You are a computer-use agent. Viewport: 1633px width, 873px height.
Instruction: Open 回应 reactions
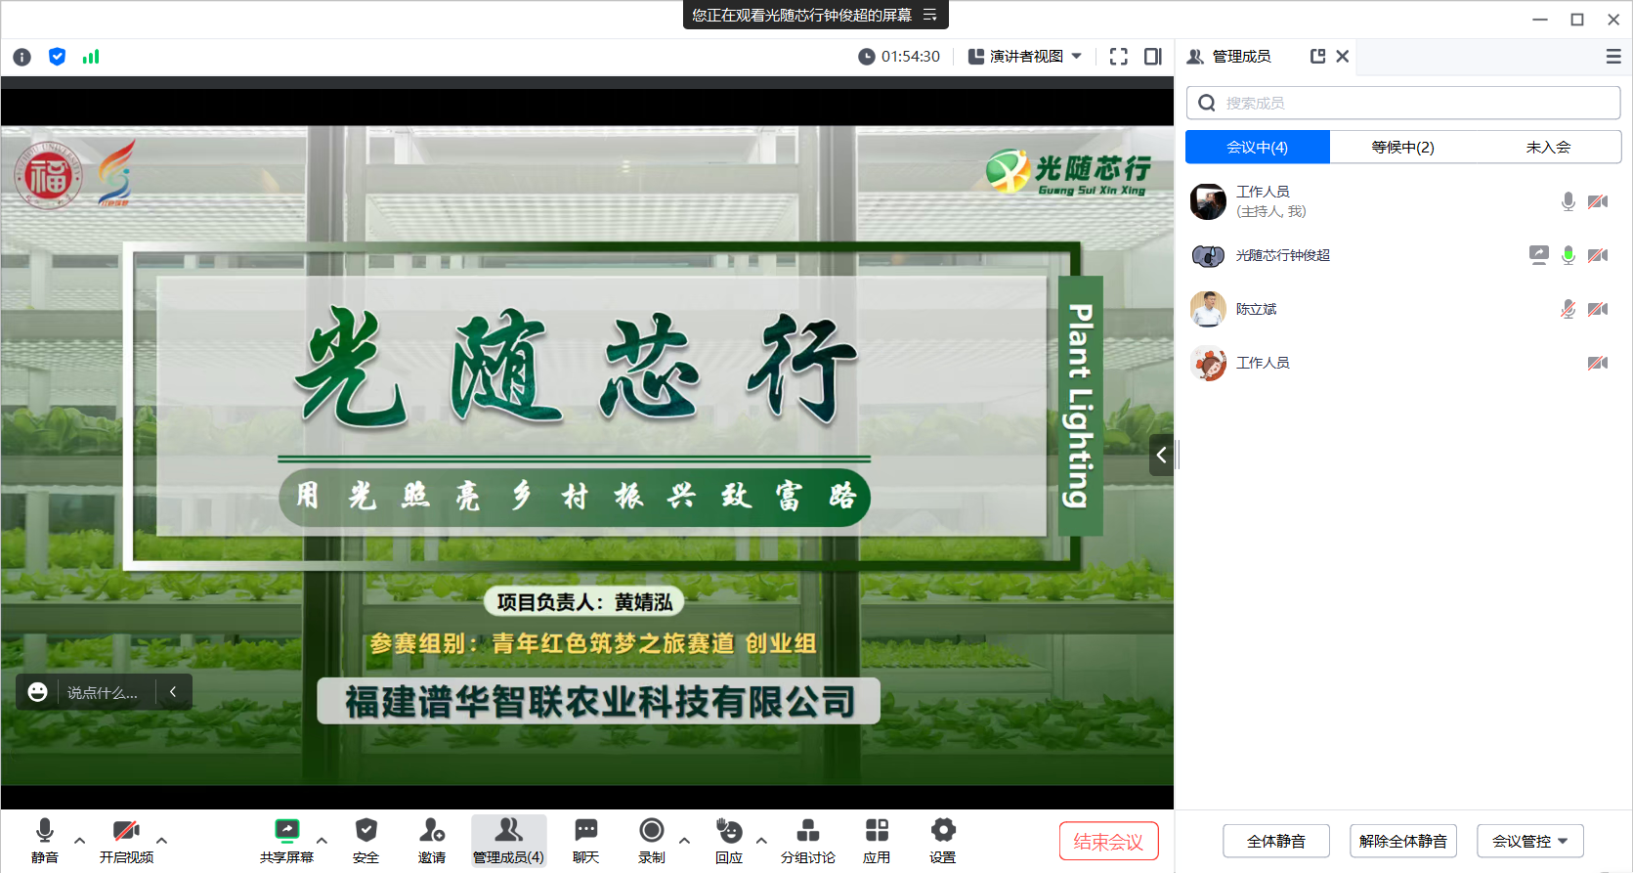pyautogui.click(x=729, y=841)
